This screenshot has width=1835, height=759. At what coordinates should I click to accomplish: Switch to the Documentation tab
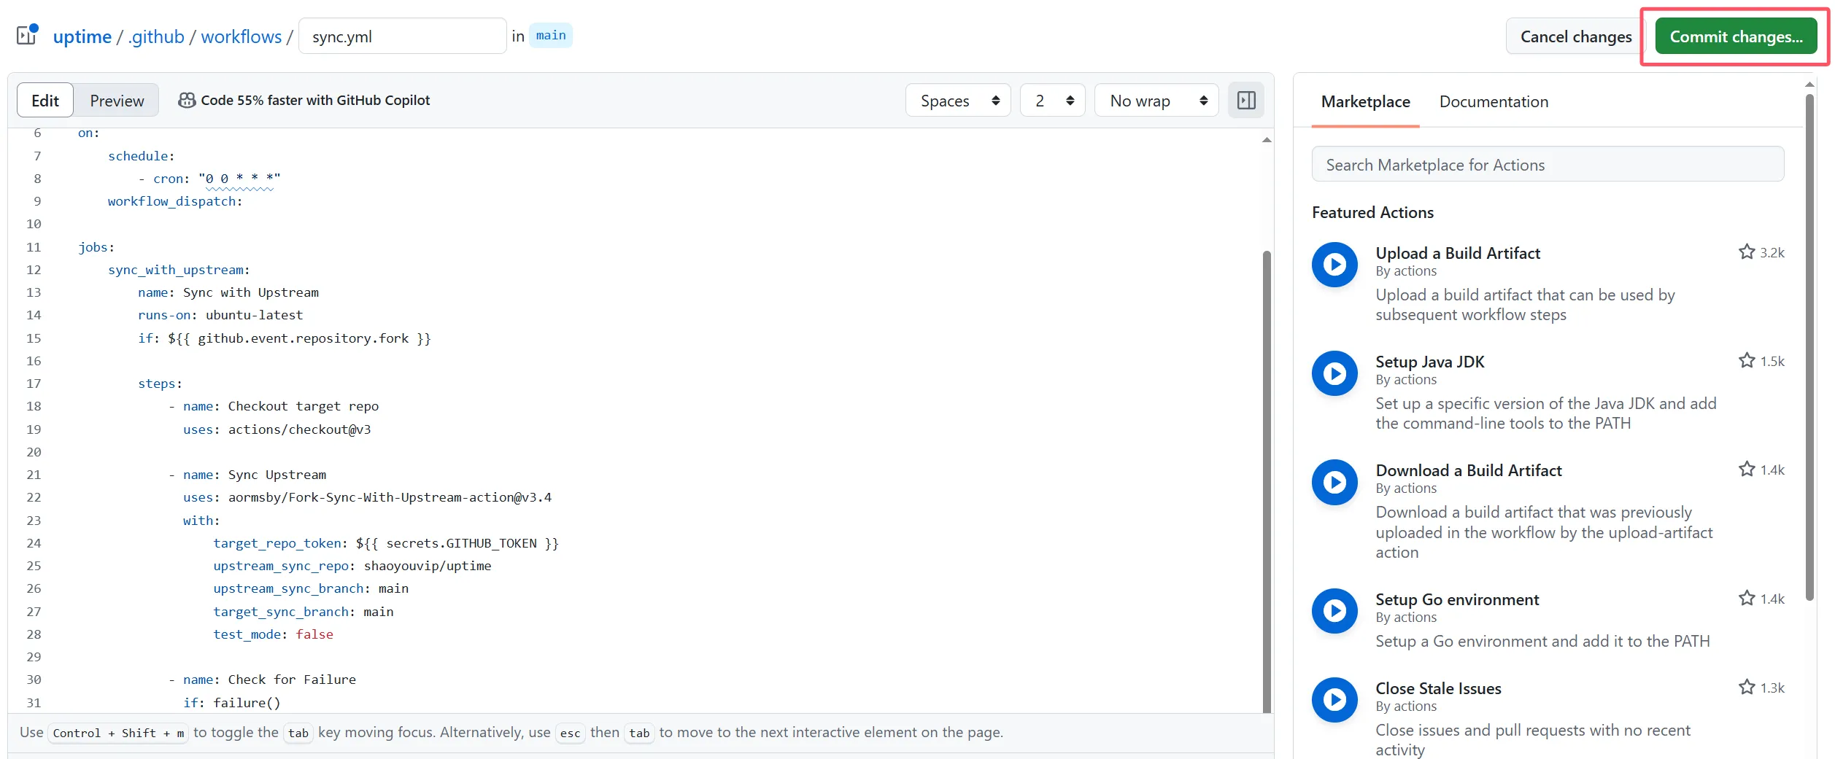1494,102
